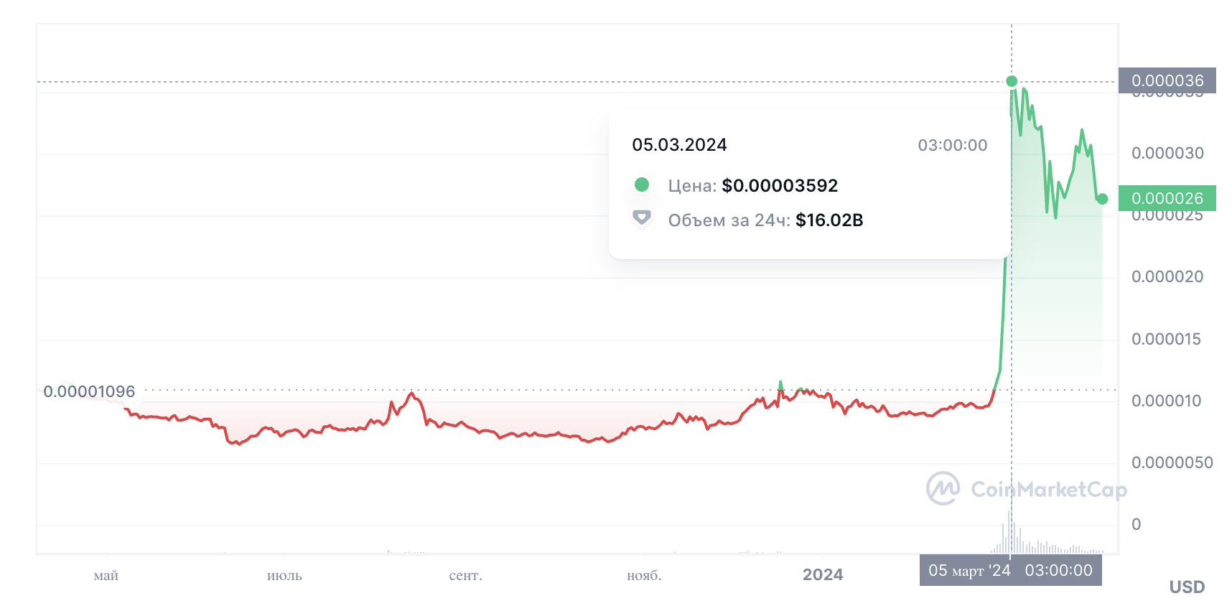This screenshot has width=1232, height=606.
Task: Click the сент. axis label
Action: pos(465,576)
